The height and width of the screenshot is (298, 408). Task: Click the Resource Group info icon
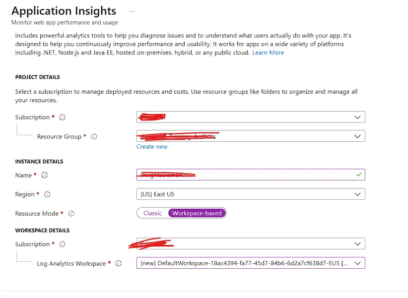[x=94, y=136]
